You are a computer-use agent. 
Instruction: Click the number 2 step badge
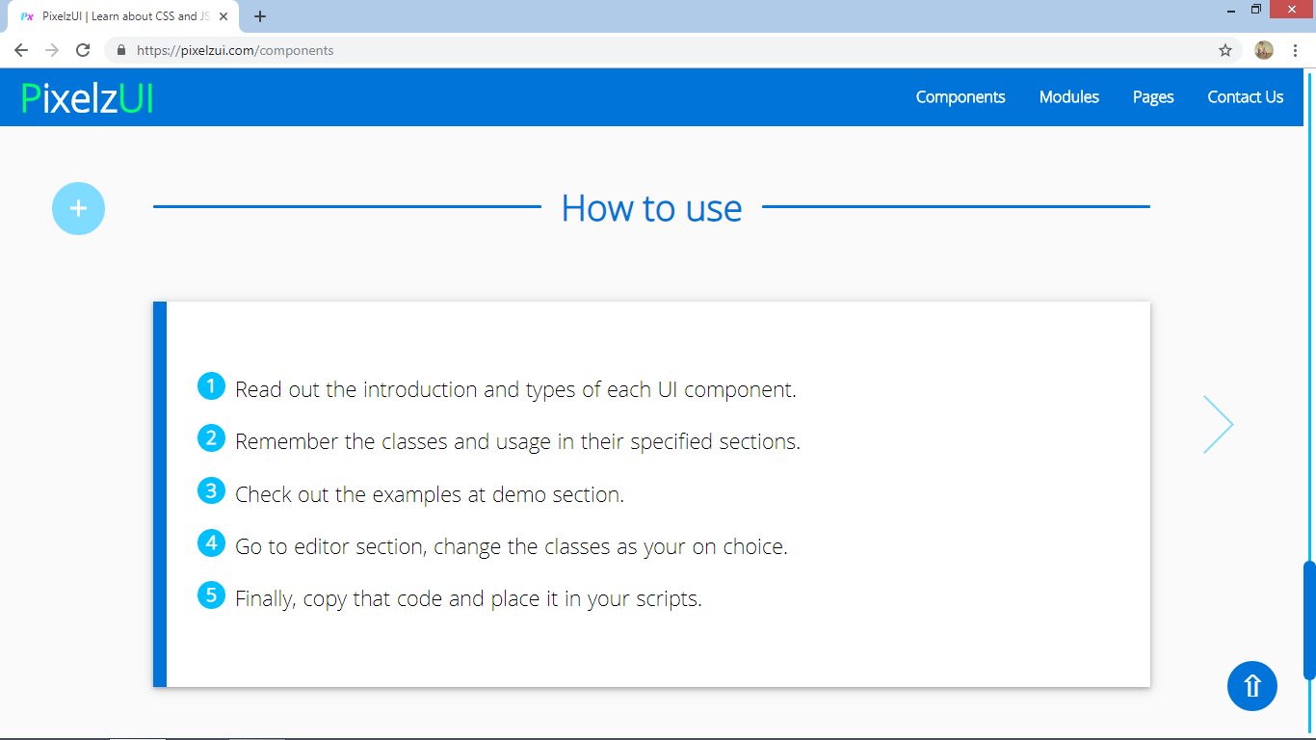pyautogui.click(x=211, y=438)
